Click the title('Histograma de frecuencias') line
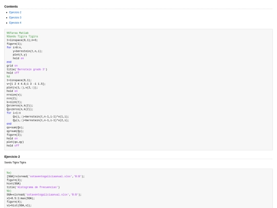This screenshot has height=208, width=277. point(33,187)
